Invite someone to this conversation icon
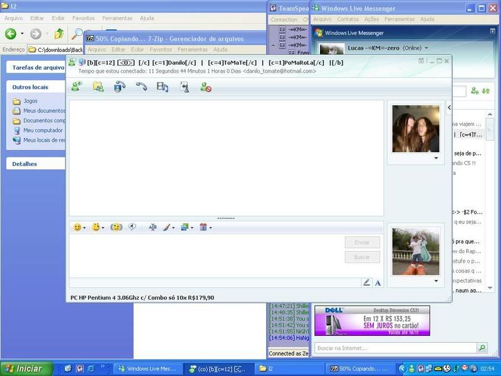Screen dimensions: 501x376 (77, 86)
